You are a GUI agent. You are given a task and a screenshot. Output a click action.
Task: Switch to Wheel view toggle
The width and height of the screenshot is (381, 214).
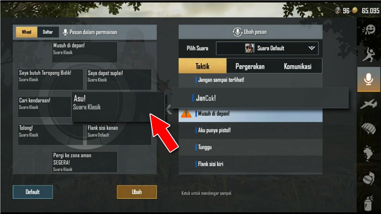click(26, 32)
